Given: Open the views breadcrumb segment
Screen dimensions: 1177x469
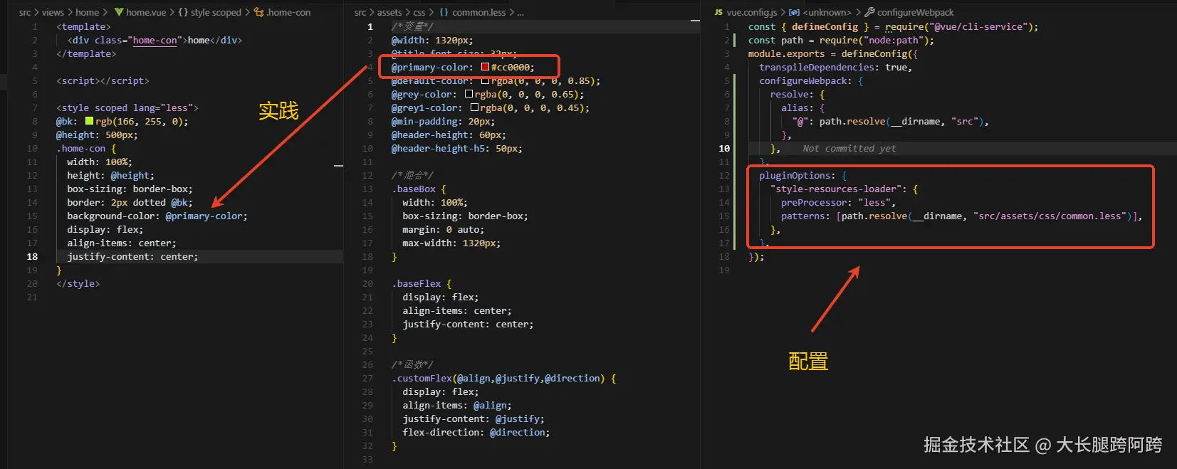Looking at the screenshot, I should [53, 12].
